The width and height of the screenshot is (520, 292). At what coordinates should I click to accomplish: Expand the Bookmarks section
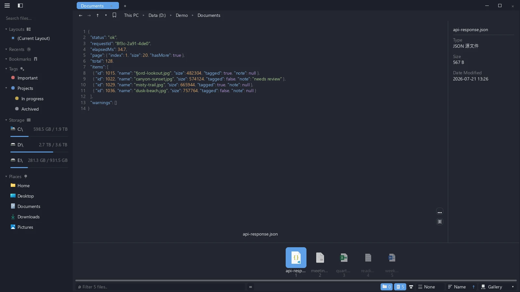coord(6,59)
